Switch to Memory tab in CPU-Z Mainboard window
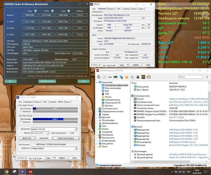Screen dimensions: 211x175 [x=111, y=9]
